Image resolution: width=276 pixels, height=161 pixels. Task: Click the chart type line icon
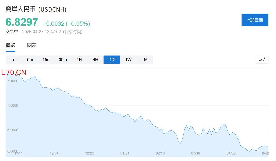(262, 60)
